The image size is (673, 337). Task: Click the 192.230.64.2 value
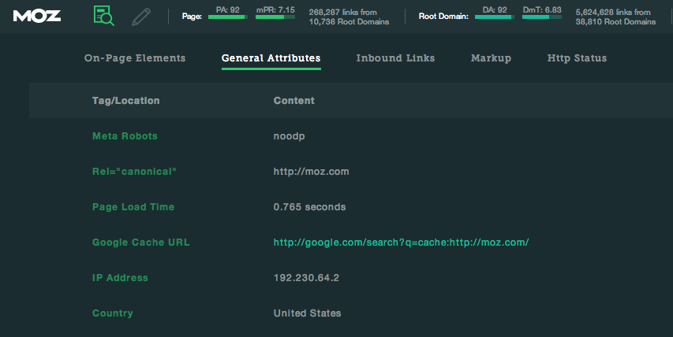306,278
